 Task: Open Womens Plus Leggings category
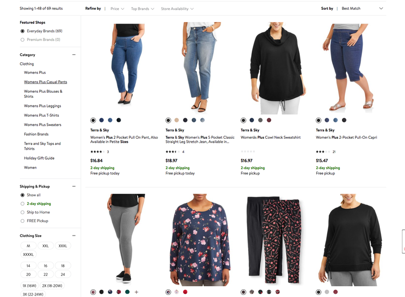[x=43, y=106]
